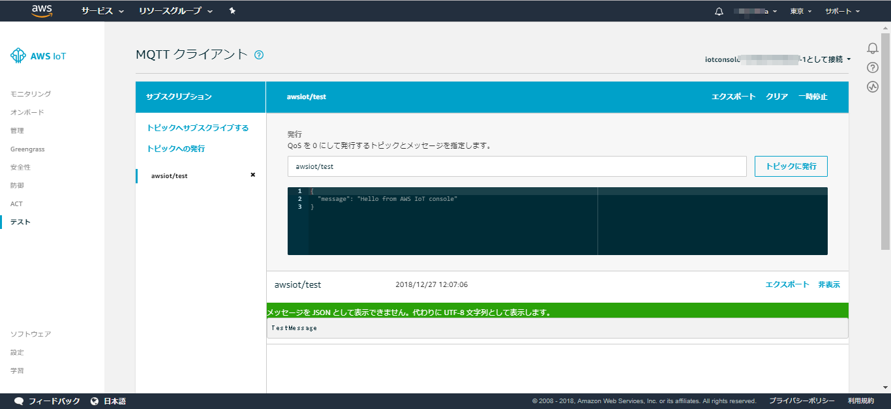Open 防御 in sidebar

[17, 185]
